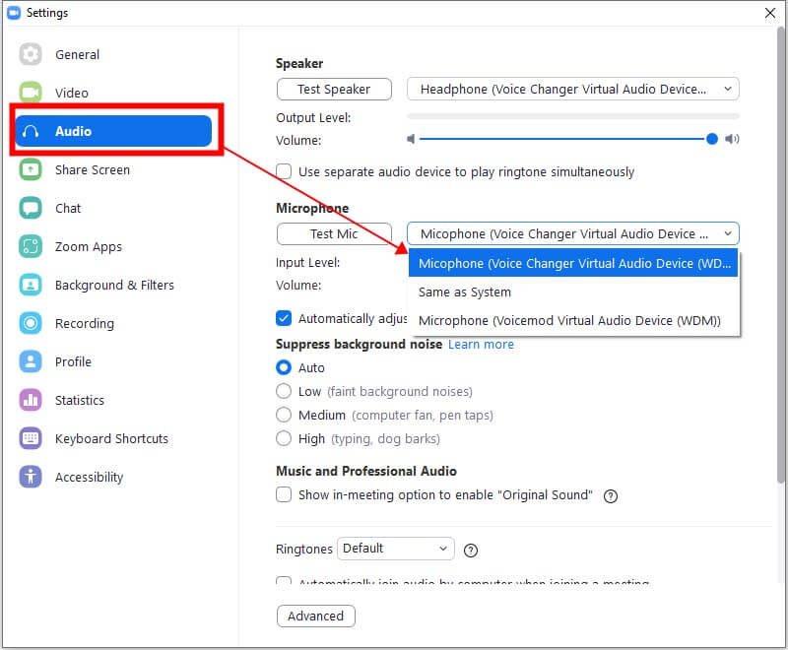Viewport: 788px width, 650px height.
Task: Click help icon next to Ringtones dropdown
Action: (x=471, y=551)
